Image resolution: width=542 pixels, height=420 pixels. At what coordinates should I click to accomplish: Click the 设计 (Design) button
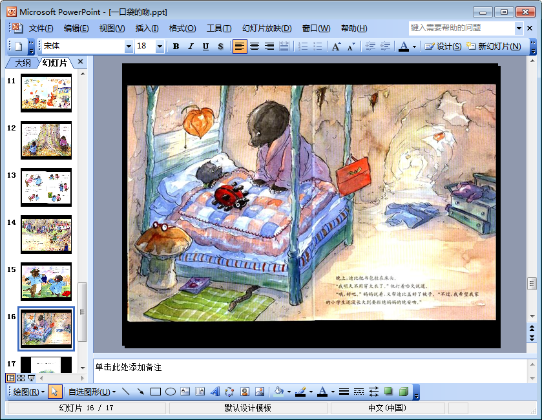tap(444, 47)
